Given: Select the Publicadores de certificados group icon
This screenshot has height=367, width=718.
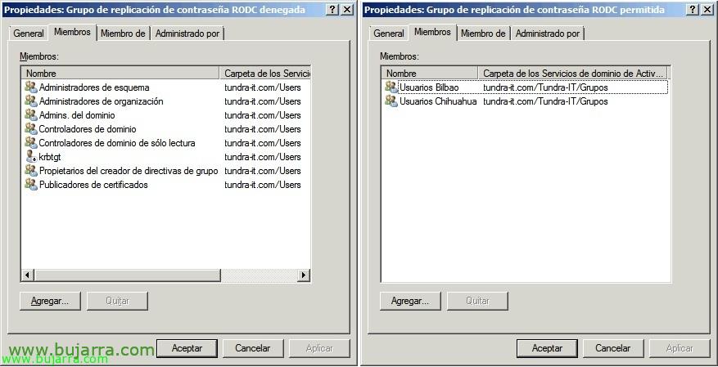Looking at the screenshot, I should click(31, 185).
